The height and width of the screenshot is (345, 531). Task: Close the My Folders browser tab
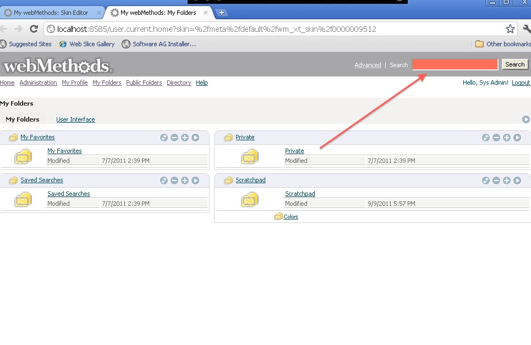pyautogui.click(x=206, y=13)
